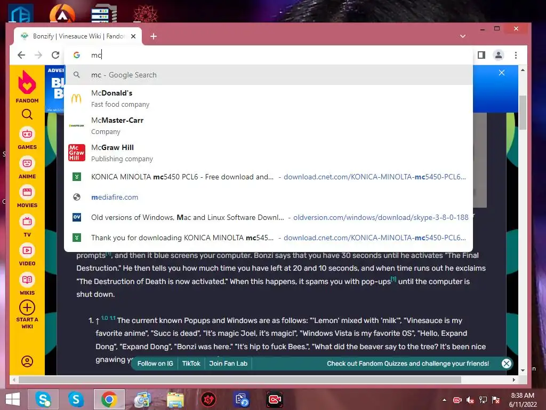Click the address bar containing mc
546x410 pixels.
pos(268,55)
